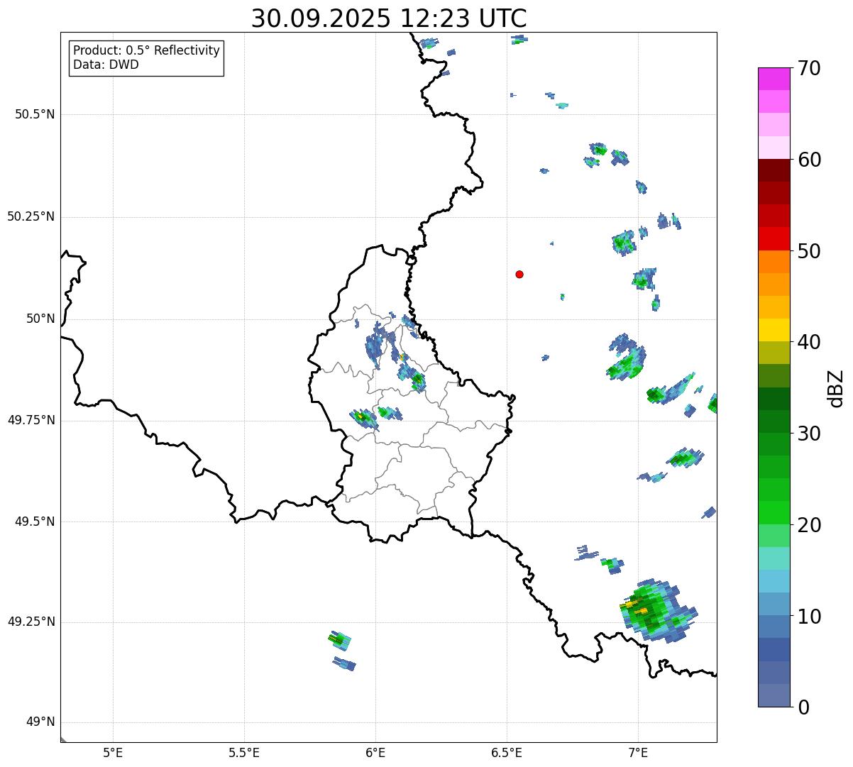Click the 5°E longitude axis label
Viewport: 853px width, 767px height.
coord(113,753)
